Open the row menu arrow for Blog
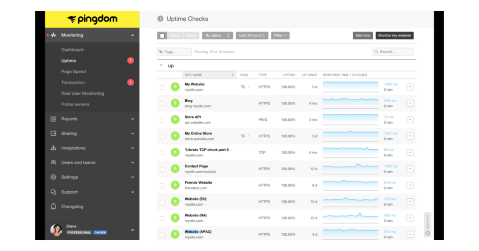 (410, 104)
